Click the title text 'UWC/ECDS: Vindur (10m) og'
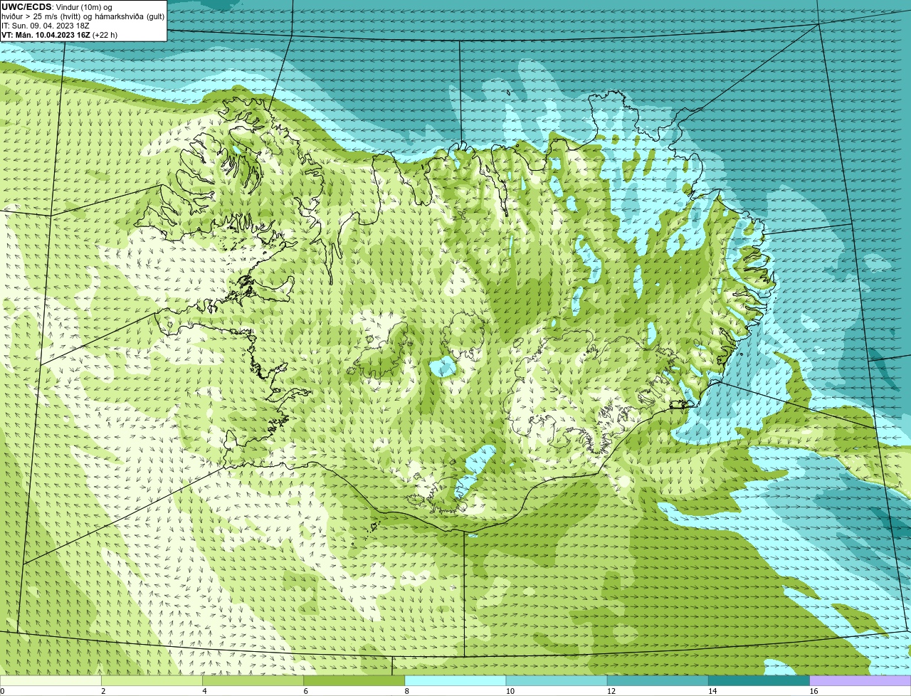This screenshot has height=696, width=911. (57, 7)
